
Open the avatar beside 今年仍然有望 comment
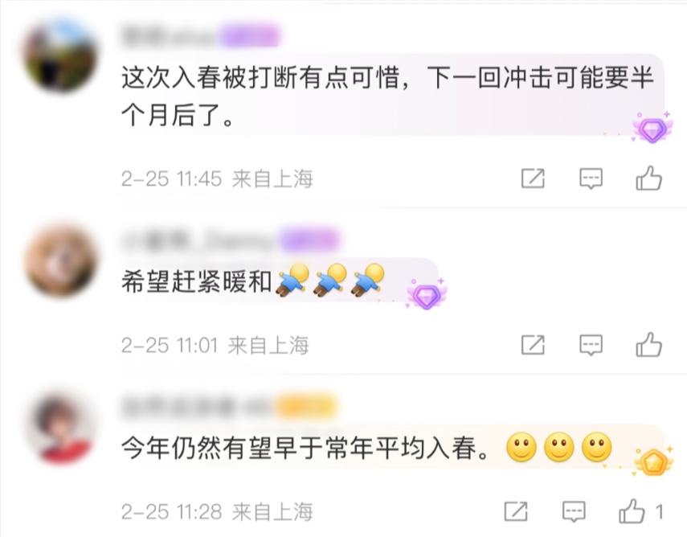pyautogui.click(x=62, y=428)
